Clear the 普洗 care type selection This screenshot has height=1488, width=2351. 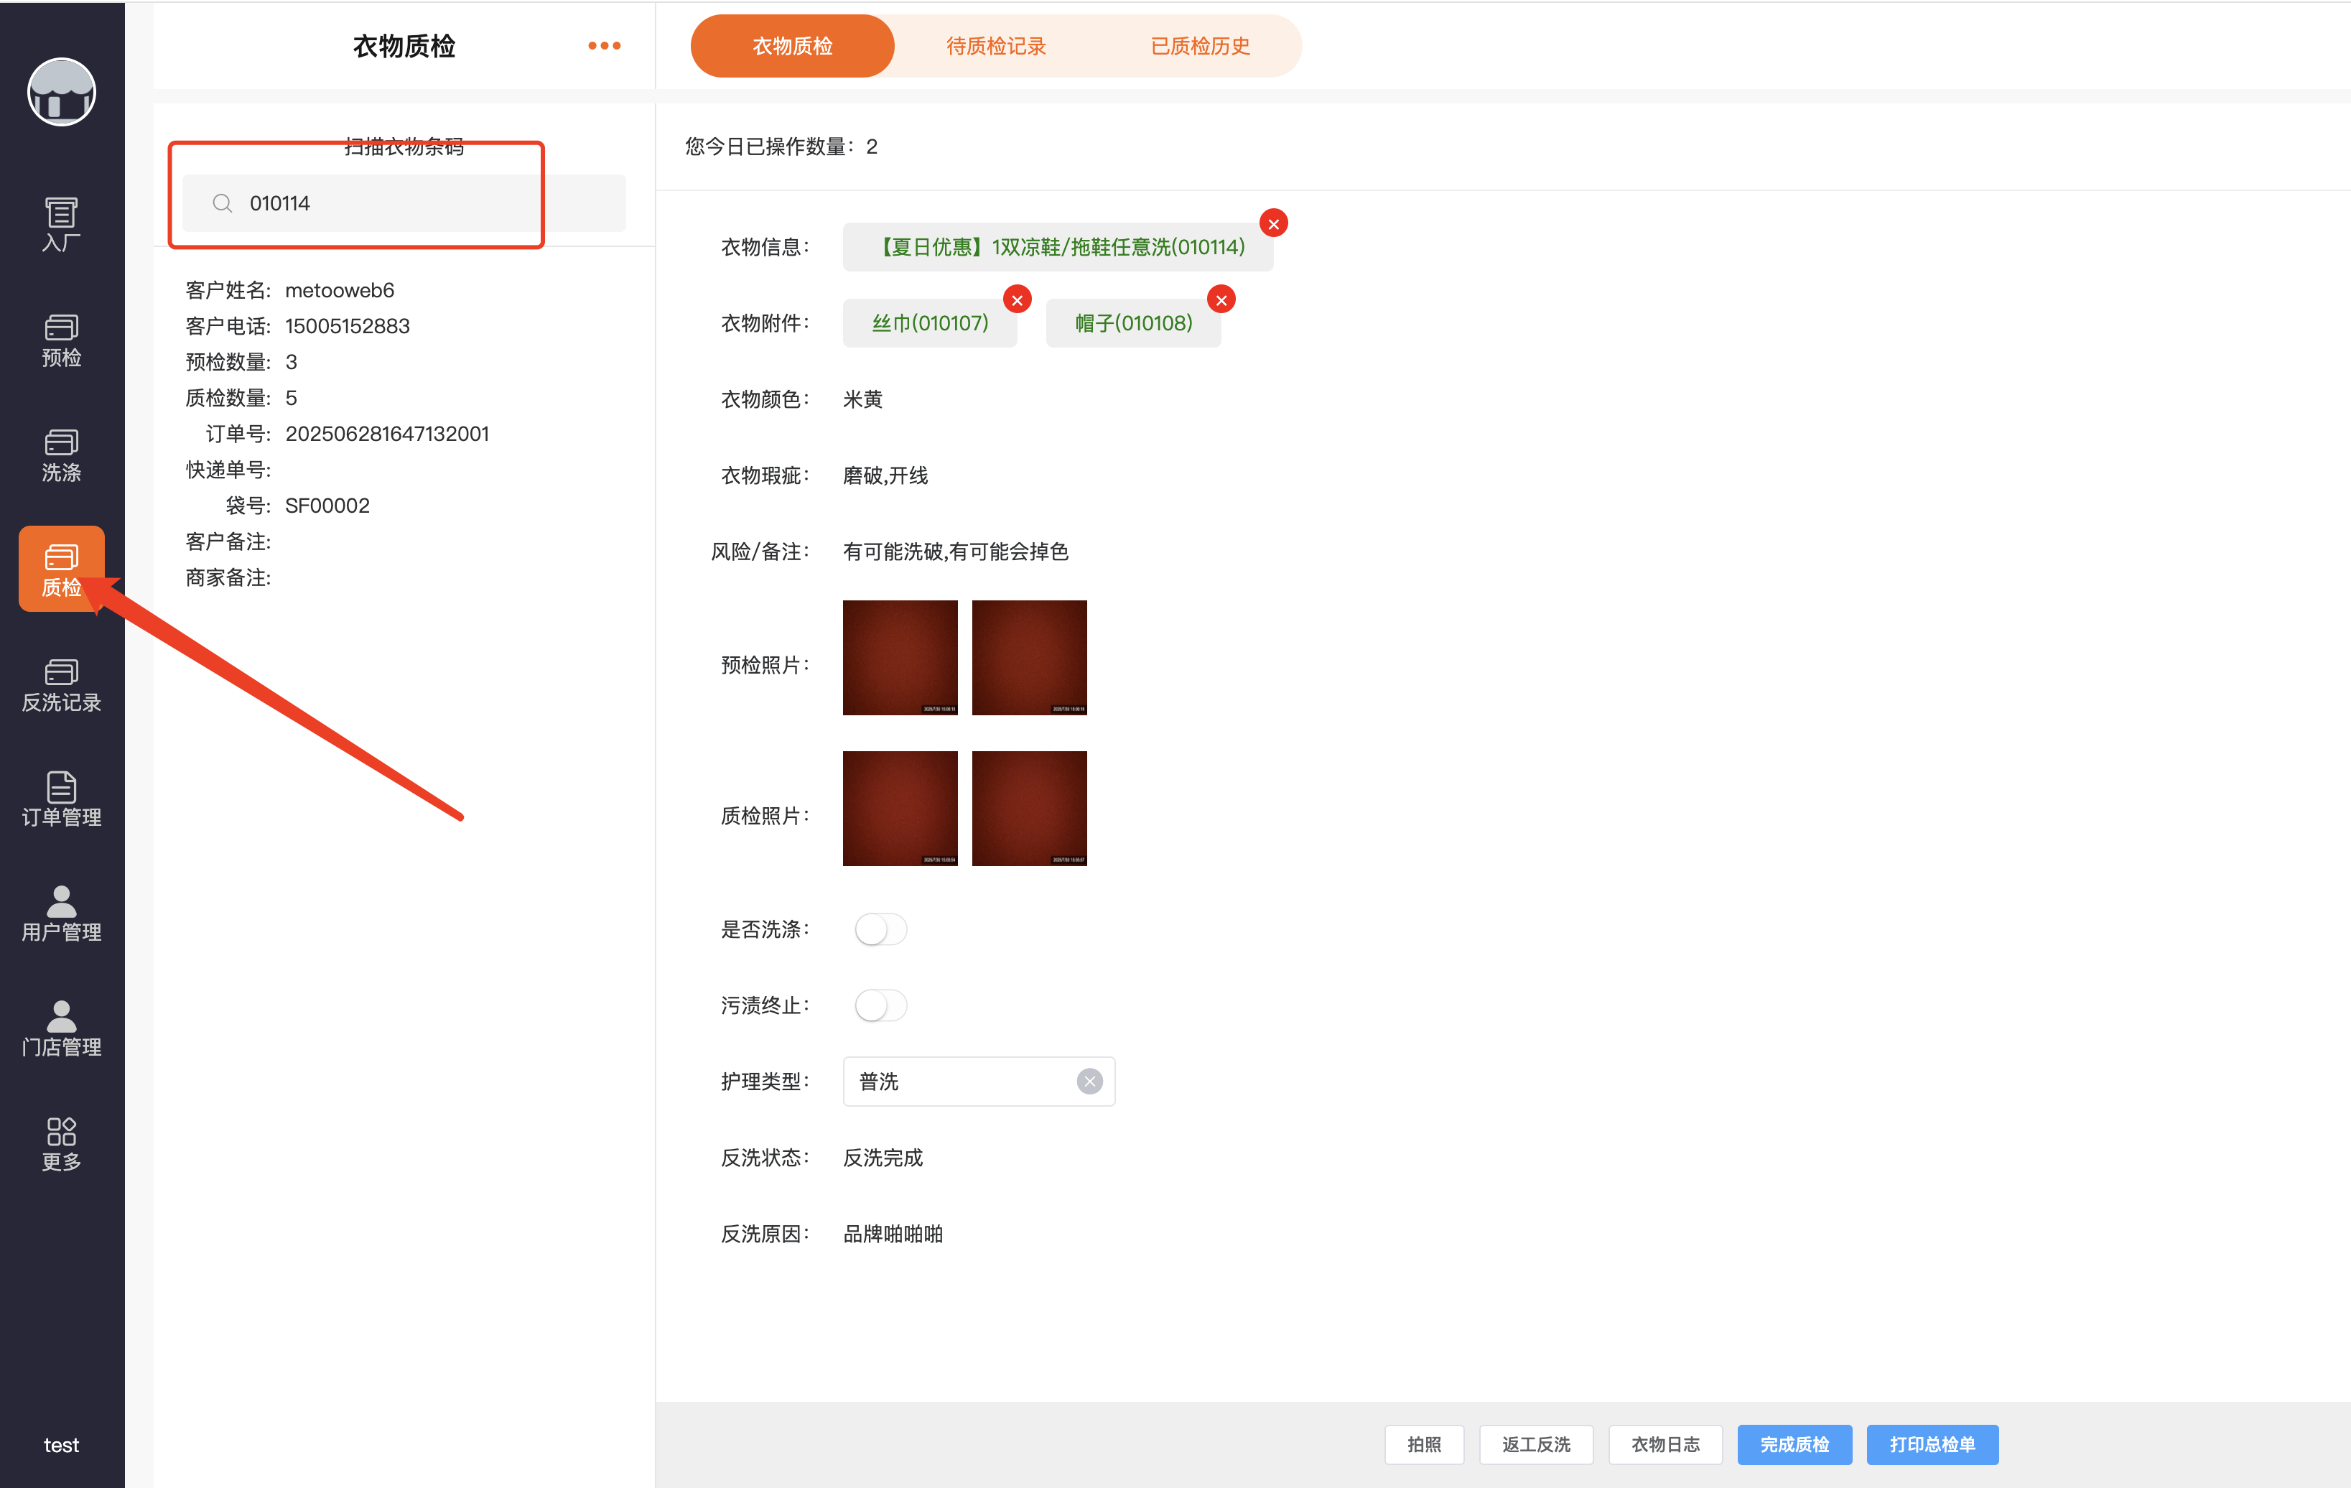click(1089, 1081)
